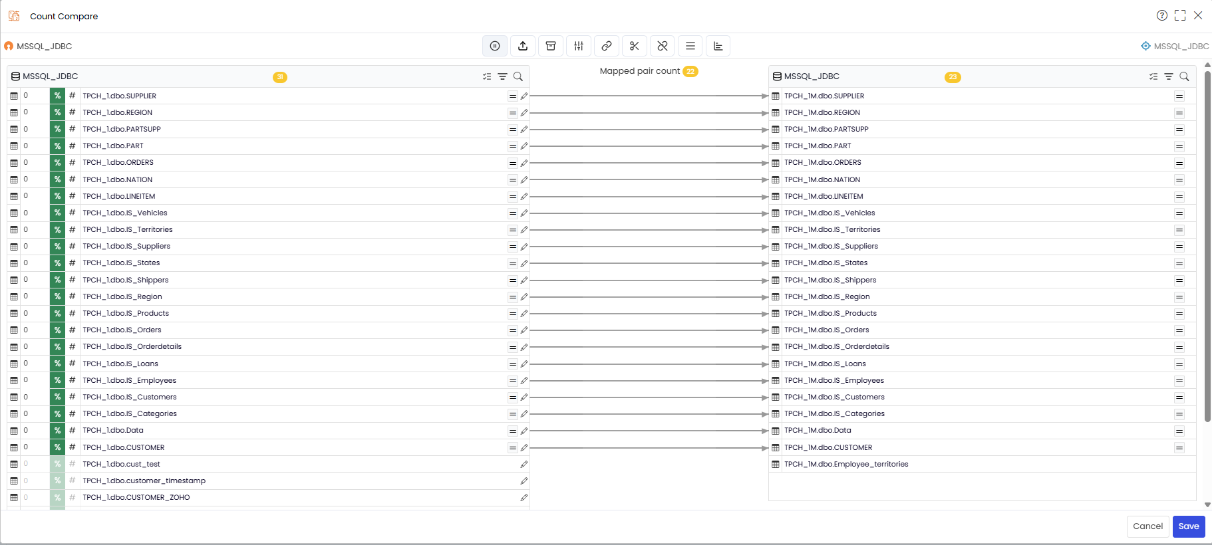Select TPCH_1.dbo.IS_Categories in the left list
1212x545 pixels.
tap(130, 413)
